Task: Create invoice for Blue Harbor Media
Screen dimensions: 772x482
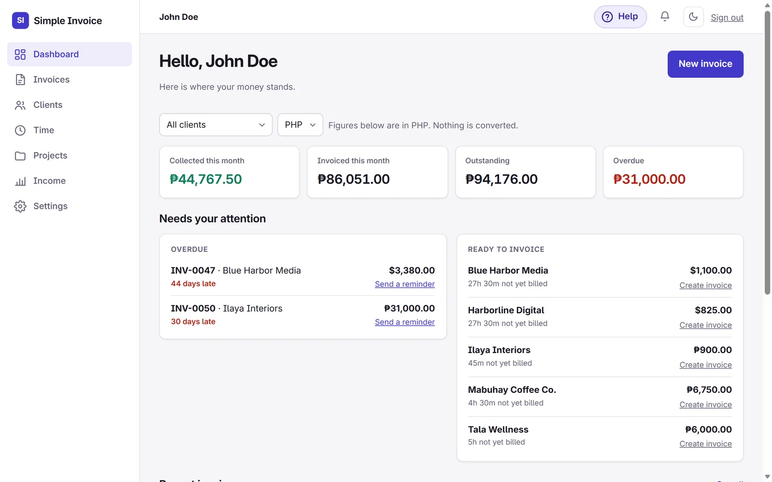Action: coord(705,285)
